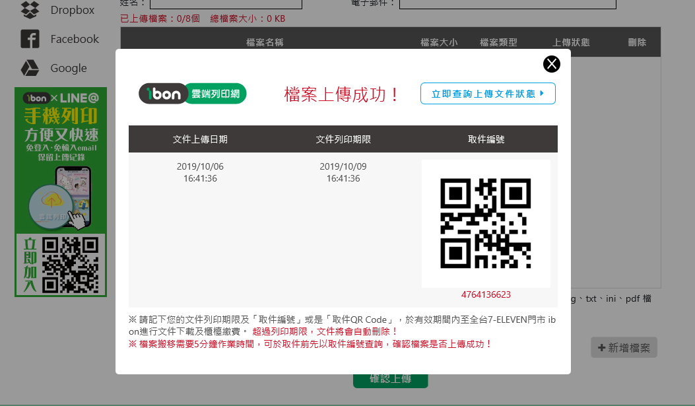Image resolution: width=695 pixels, height=406 pixels.
Task: Click the 文件上傳日期 column header
Action: point(200,139)
